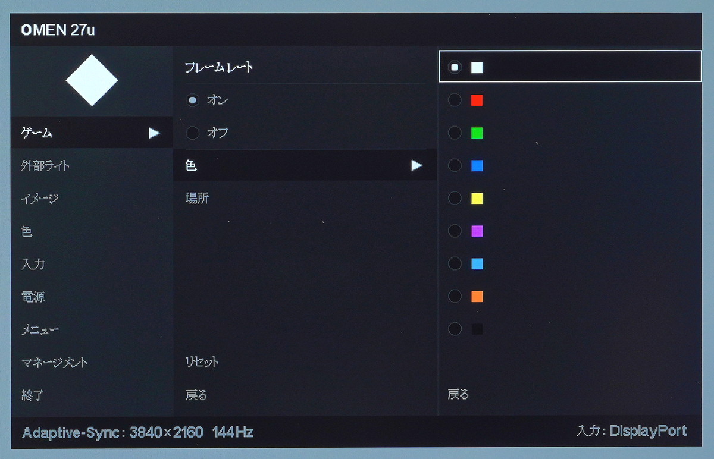Select the light blue color radio button
Screen dimensions: 714x459
click(455, 263)
